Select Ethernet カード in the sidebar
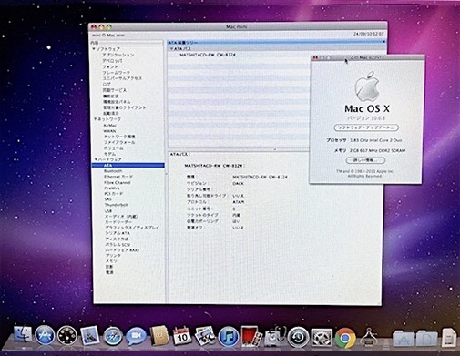The image size is (460, 356). [x=118, y=177]
